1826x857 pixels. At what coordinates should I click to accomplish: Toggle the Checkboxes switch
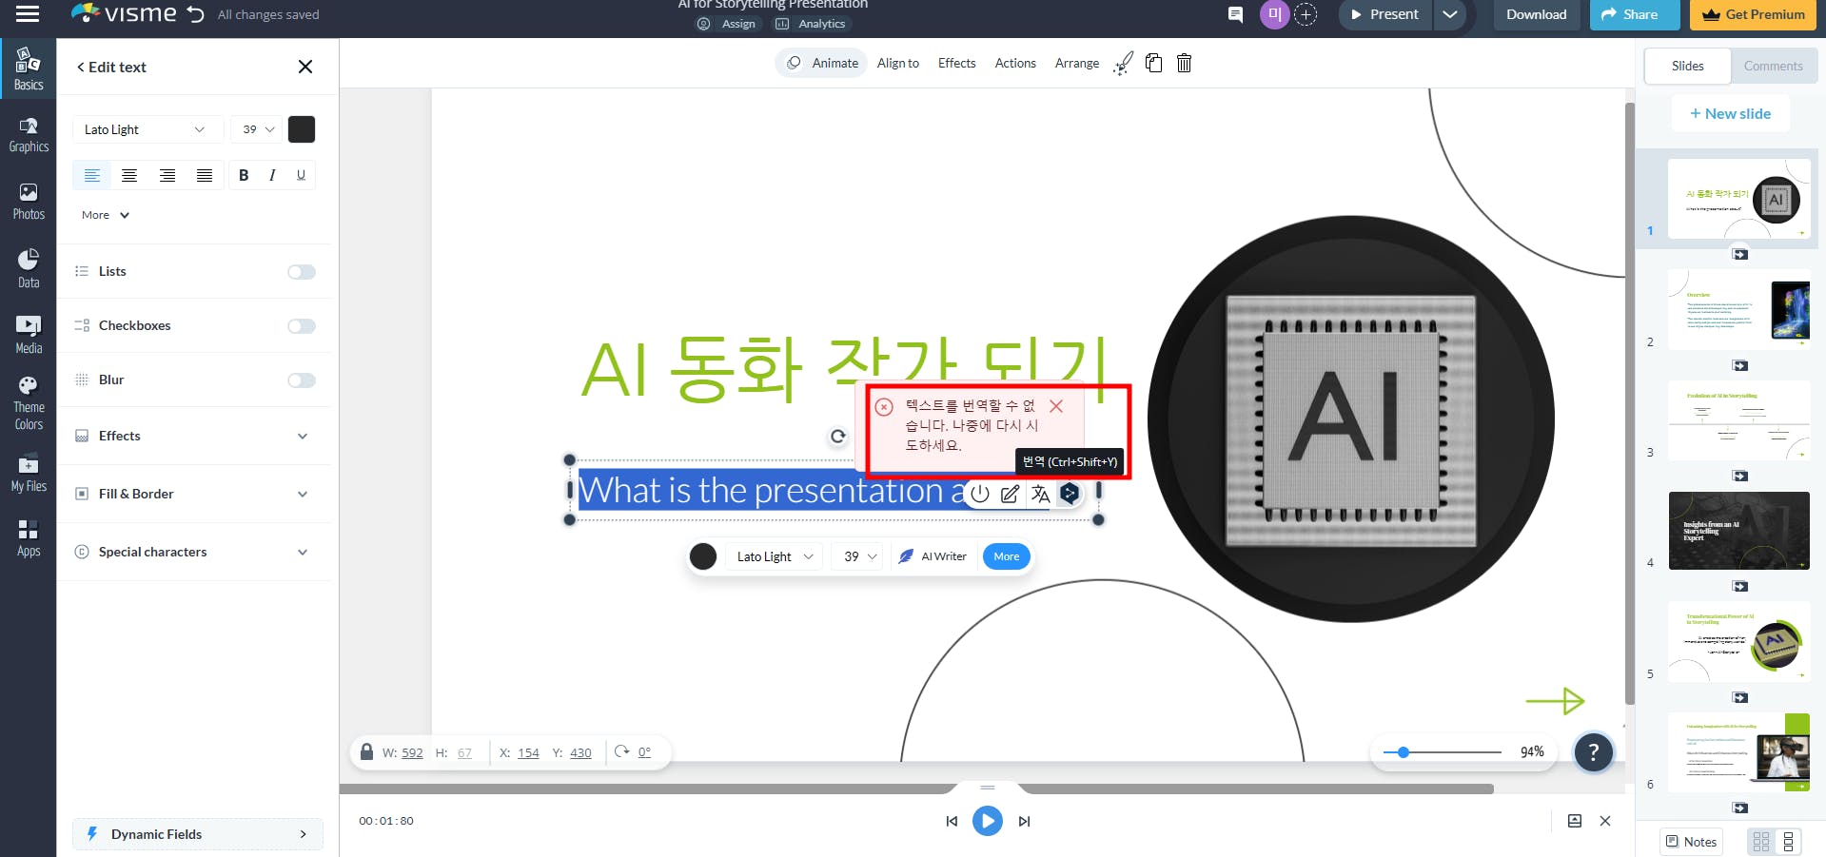click(302, 326)
